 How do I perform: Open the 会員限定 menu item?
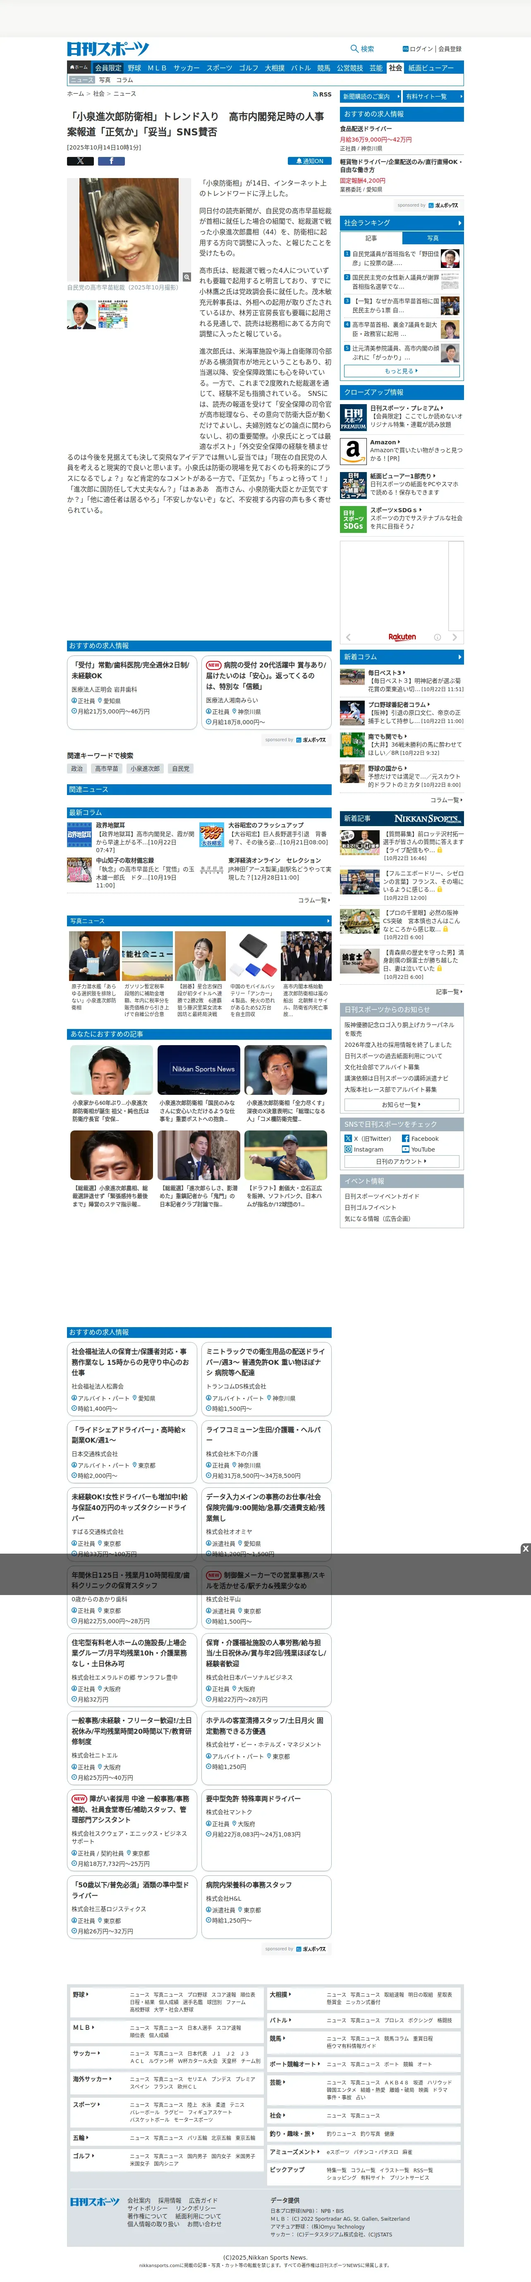coord(108,67)
